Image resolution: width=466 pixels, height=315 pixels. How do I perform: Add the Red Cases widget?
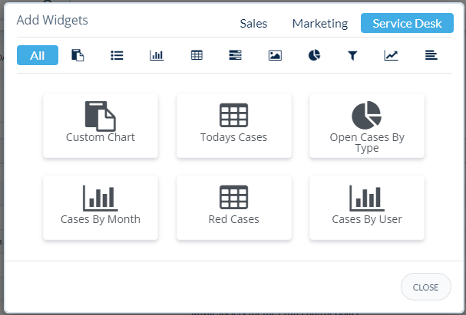[x=234, y=208]
